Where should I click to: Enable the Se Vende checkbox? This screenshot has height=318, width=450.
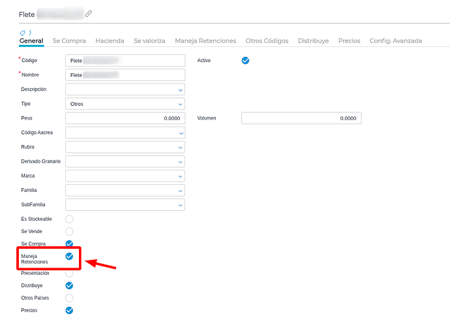[69, 231]
